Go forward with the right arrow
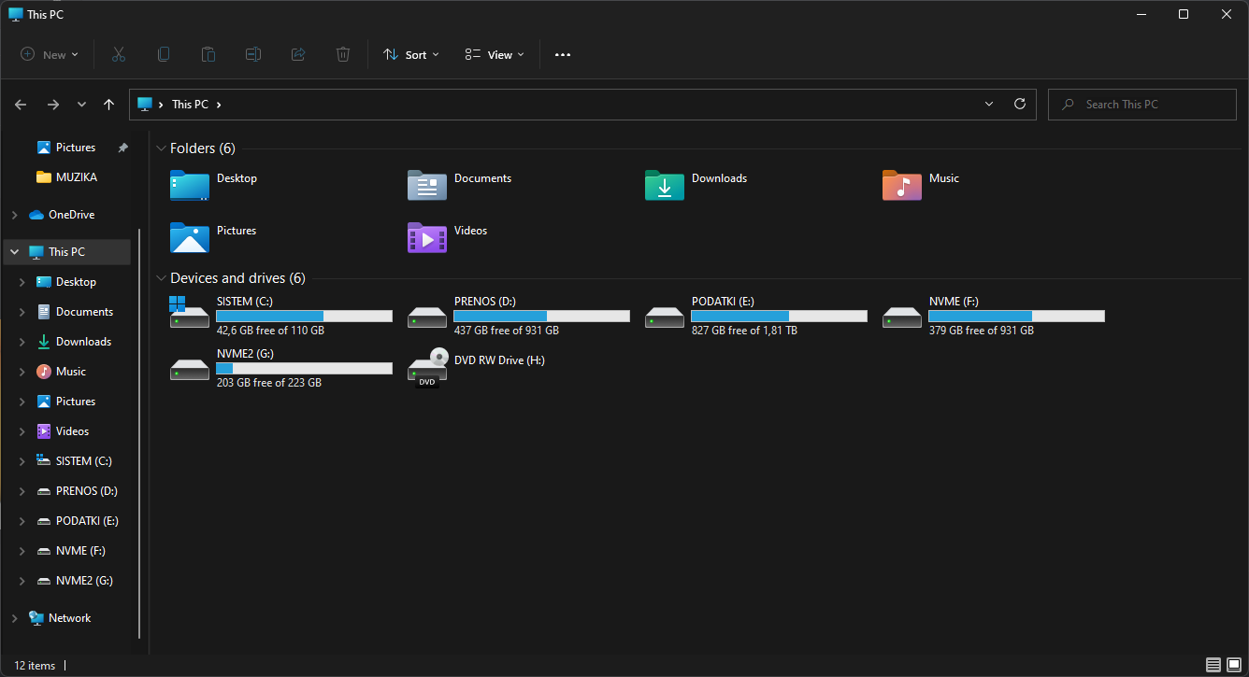Screen dimensions: 1249x677 53,105
